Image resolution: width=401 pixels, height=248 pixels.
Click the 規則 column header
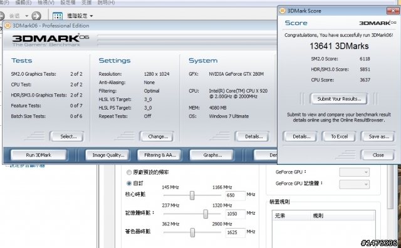343,215
